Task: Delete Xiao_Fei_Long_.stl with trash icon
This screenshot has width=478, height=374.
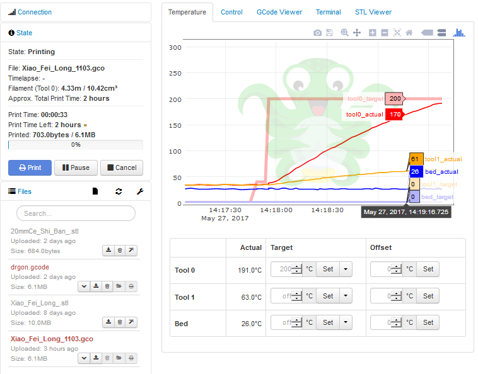Action: (120, 322)
